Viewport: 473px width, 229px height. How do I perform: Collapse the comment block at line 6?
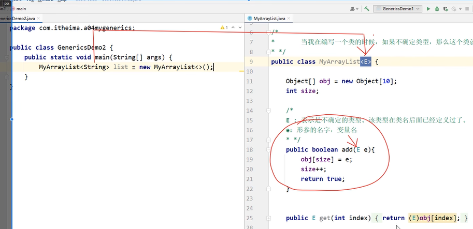point(268,32)
